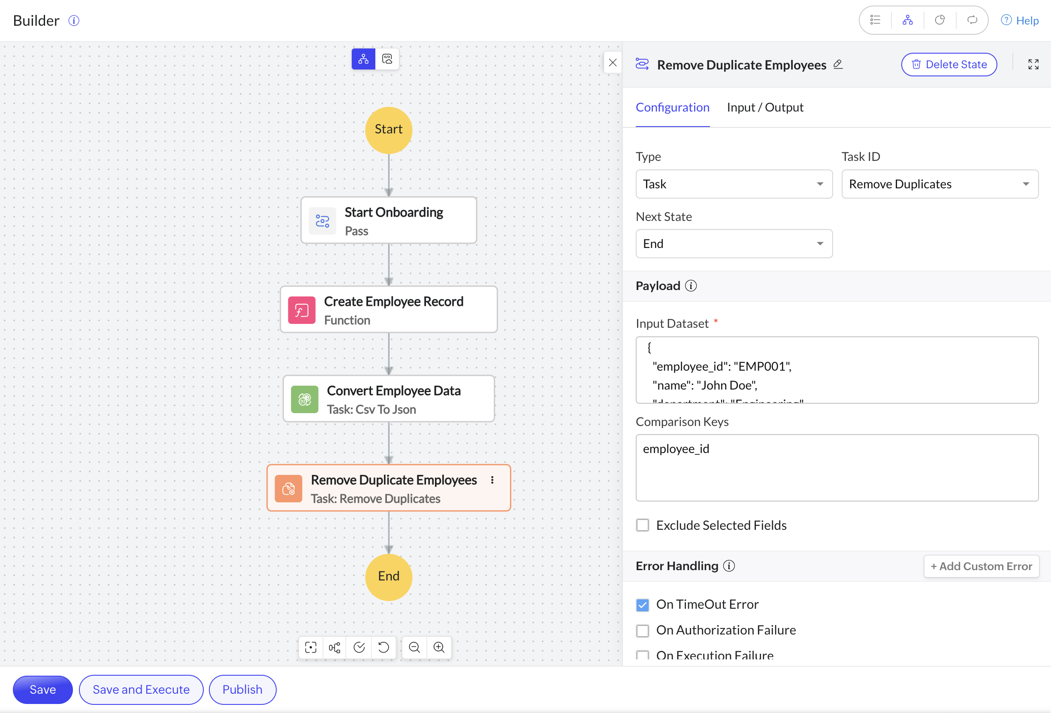Select the Configuration tab
This screenshot has height=713, width=1051.
(672, 108)
